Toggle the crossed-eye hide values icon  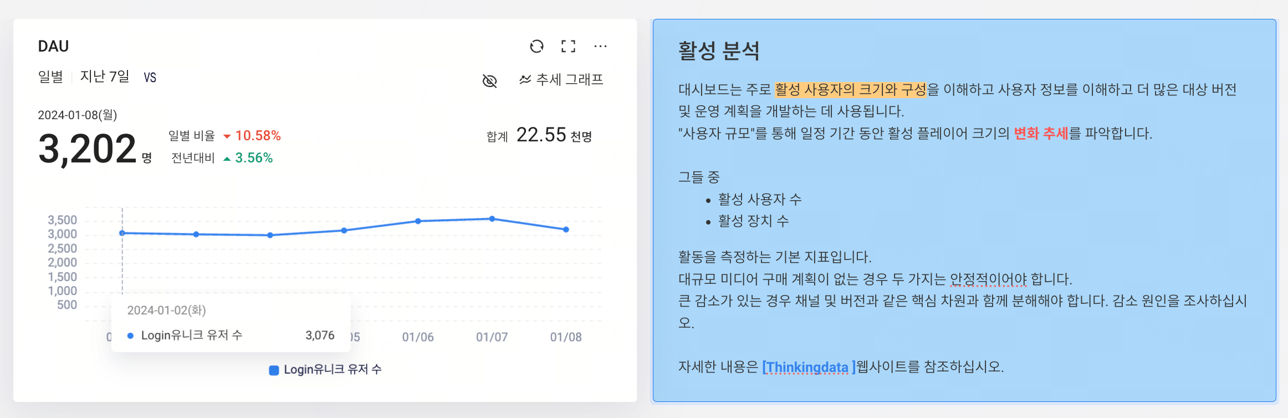489,81
